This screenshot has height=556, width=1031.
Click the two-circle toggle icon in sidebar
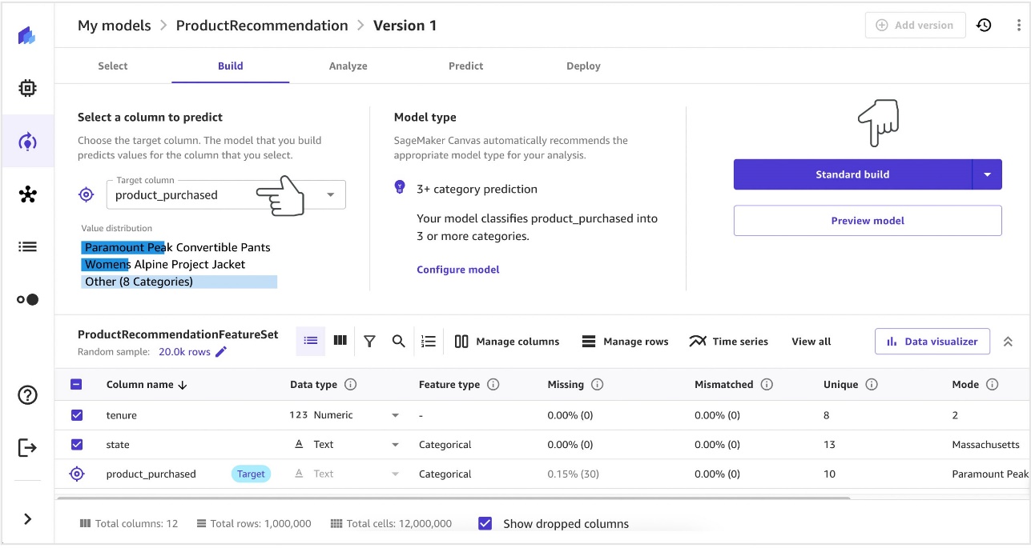pos(27,300)
